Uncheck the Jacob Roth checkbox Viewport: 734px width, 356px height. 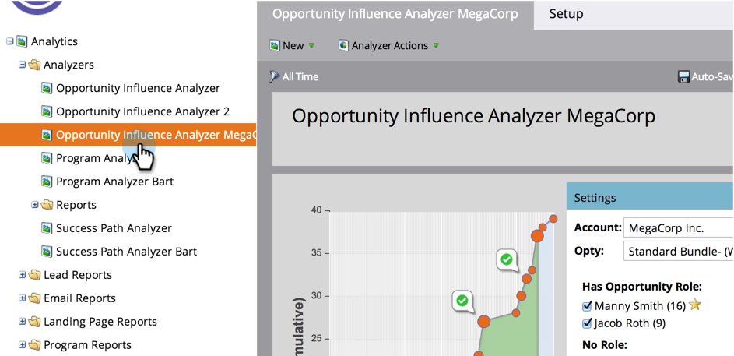click(x=588, y=323)
